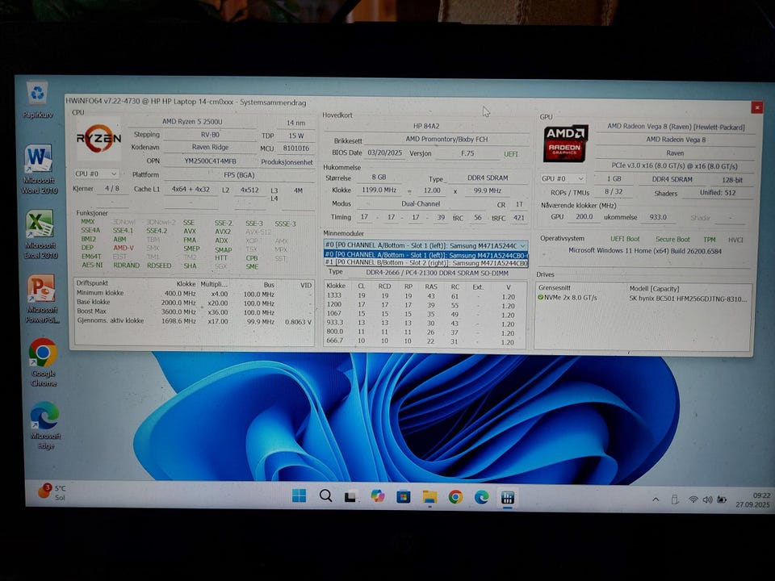Select the Dual-Channel mode field
775x581 pixels.
click(x=421, y=203)
